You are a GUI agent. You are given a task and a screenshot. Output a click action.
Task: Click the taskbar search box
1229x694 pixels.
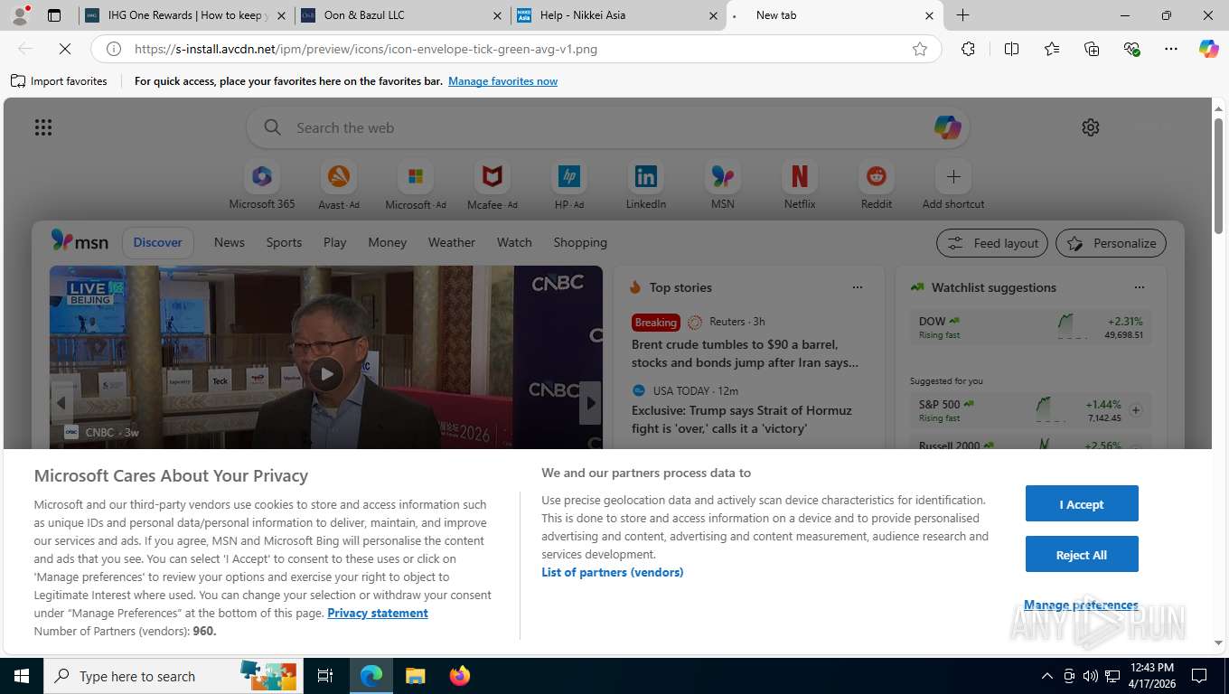coord(172,676)
